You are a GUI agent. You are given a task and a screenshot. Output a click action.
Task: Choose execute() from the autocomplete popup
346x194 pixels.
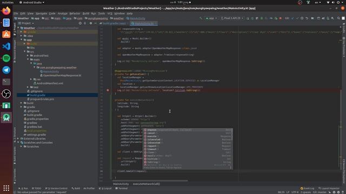[188, 136]
